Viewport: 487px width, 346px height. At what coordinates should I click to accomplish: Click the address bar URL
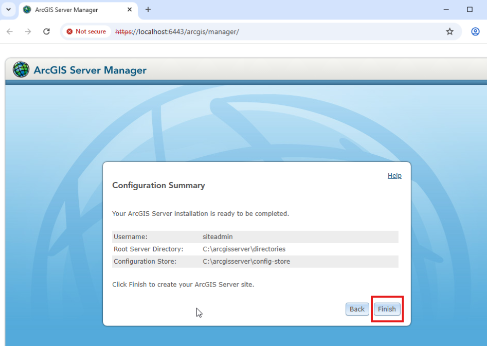click(177, 32)
